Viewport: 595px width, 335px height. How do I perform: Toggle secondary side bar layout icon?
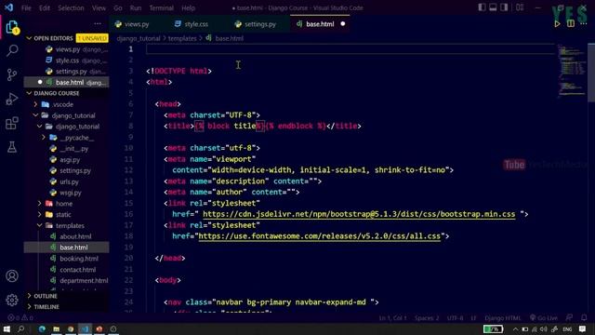coord(504,7)
